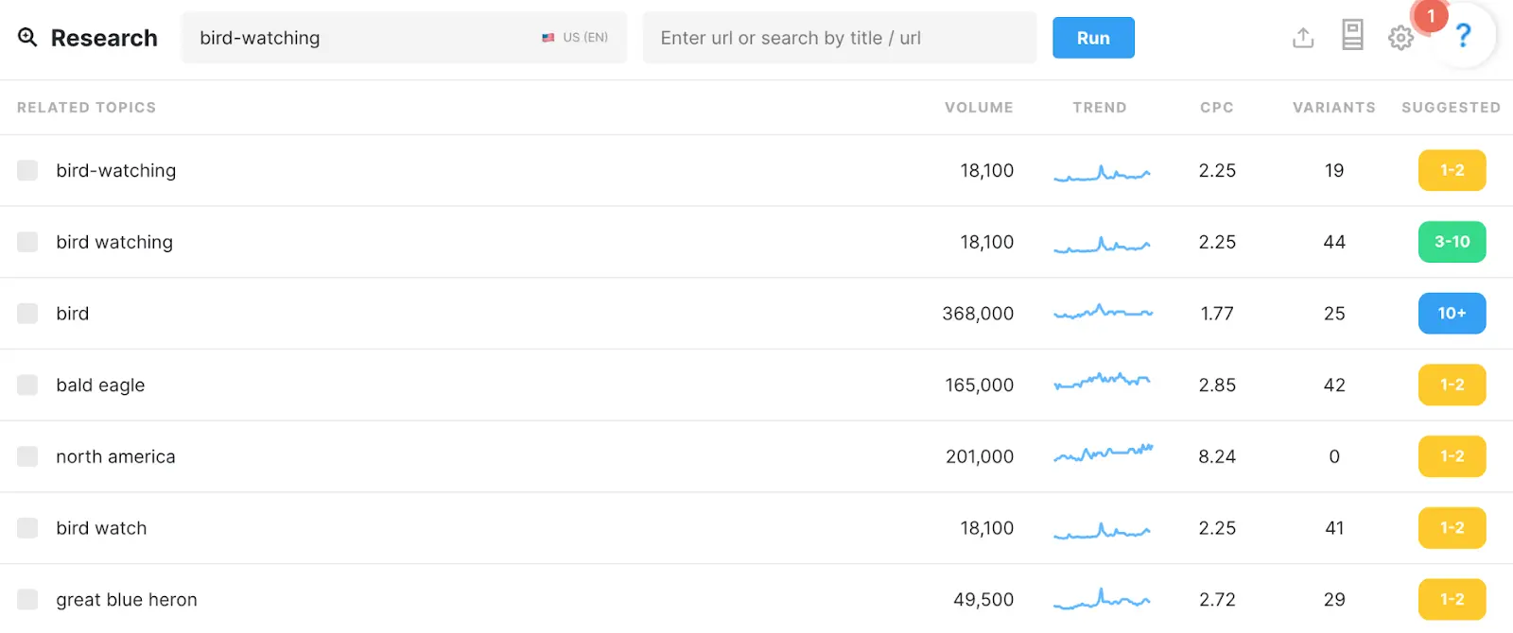The height and width of the screenshot is (633, 1513).
Task: Check the bird-watching row checkbox
Action: [x=27, y=170]
